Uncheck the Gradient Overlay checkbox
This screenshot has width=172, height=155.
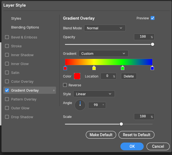pyautogui.click(x=7, y=90)
